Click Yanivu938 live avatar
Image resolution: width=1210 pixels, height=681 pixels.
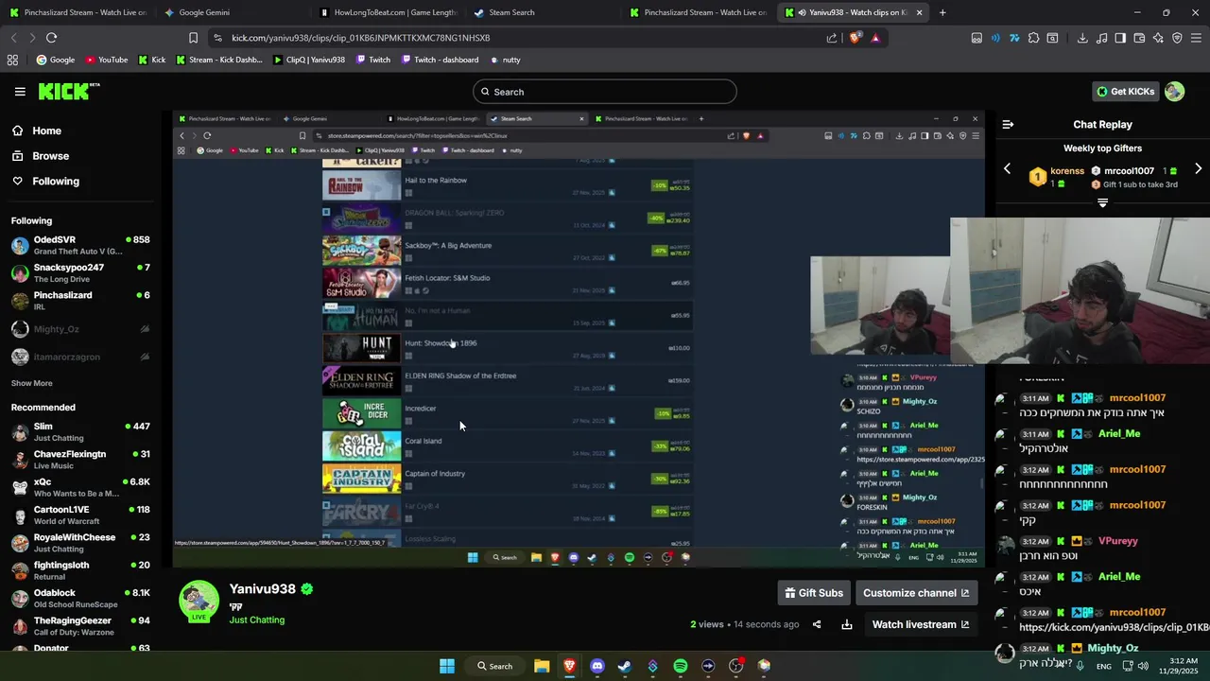(199, 601)
